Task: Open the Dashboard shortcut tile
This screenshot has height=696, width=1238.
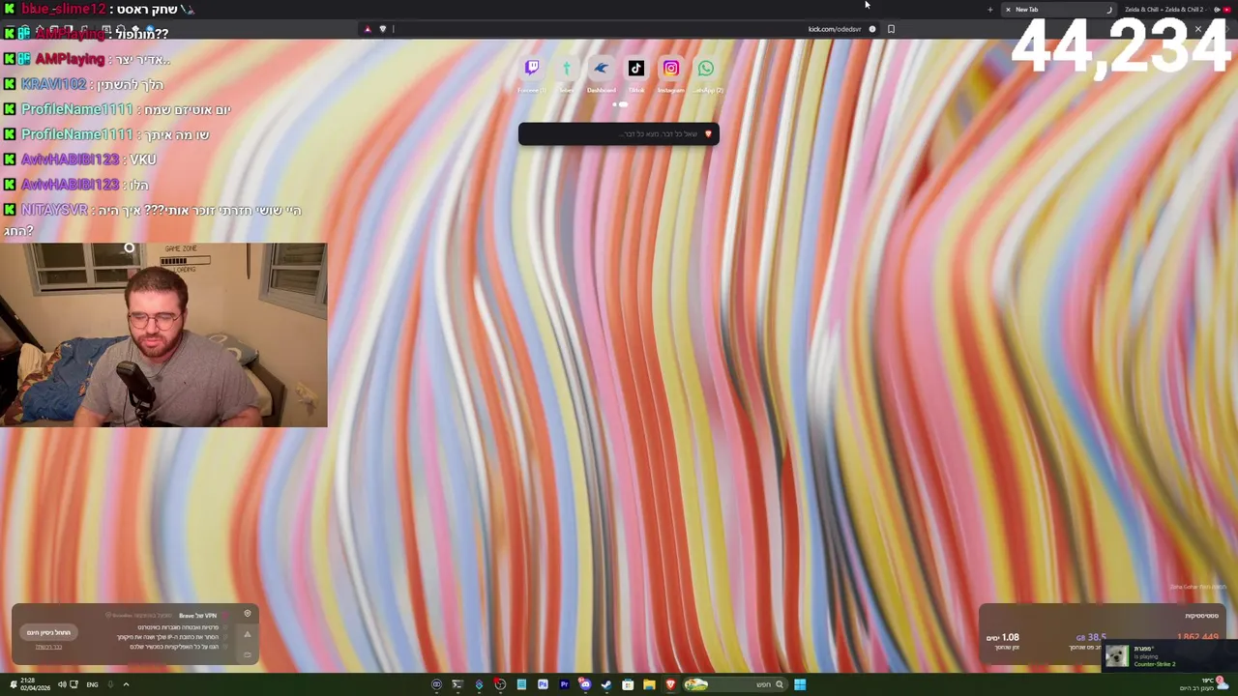Action: pyautogui.click(x=601, y=69)
